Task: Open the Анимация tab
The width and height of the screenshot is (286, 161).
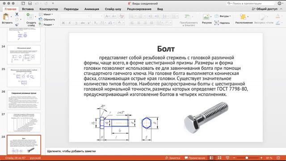Action: (x=92, y=9)
